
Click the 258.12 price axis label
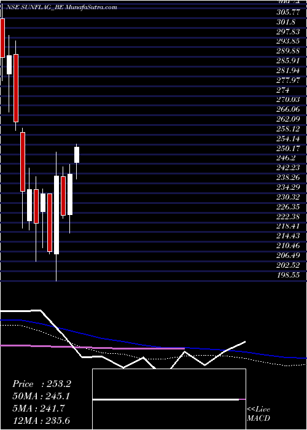click(x=288, y=129)
